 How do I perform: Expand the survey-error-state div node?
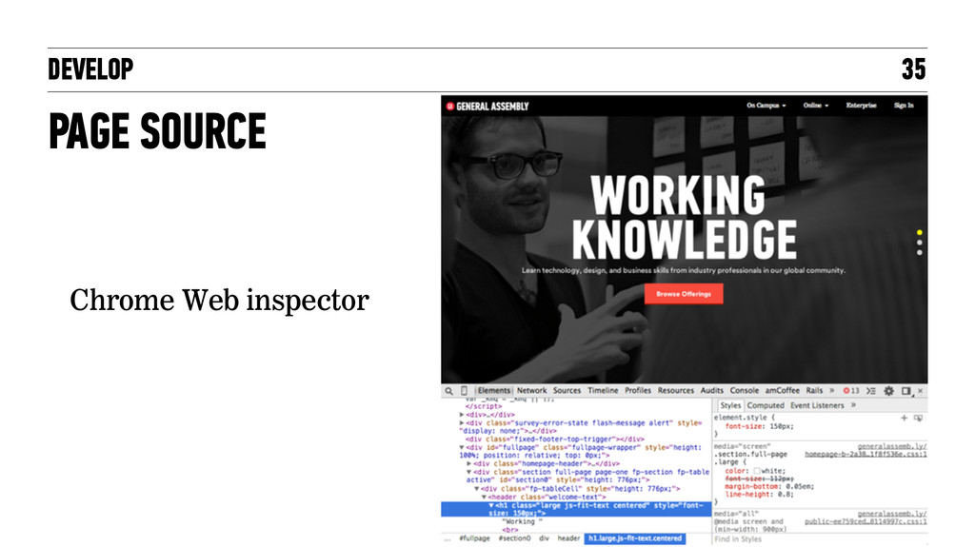click(462, 422)
